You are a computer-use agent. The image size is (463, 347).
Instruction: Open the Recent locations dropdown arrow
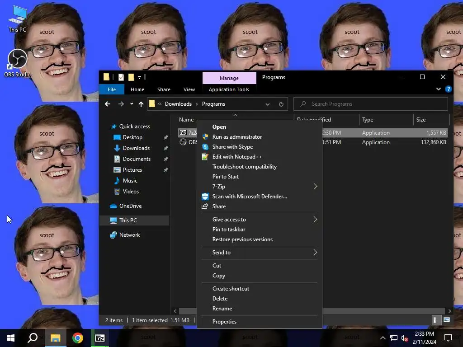coord(132,104)
